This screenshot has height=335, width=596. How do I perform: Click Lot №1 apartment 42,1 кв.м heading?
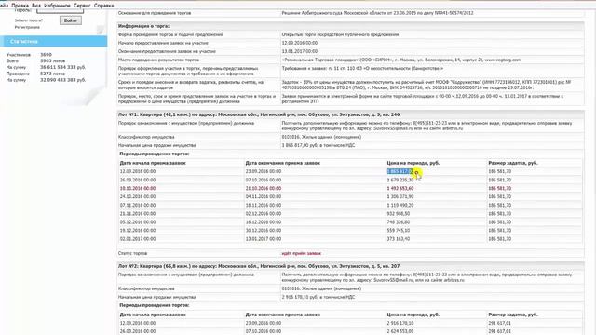(259, 114)
